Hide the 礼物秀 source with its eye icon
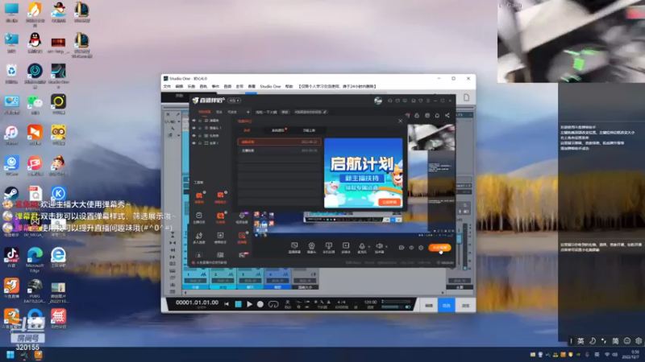The height and width of the screenshot is (362, 645). click(x=193, y=135)
